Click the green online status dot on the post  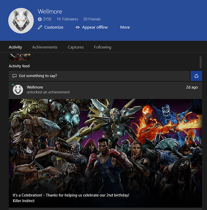[x=13, y=85]
